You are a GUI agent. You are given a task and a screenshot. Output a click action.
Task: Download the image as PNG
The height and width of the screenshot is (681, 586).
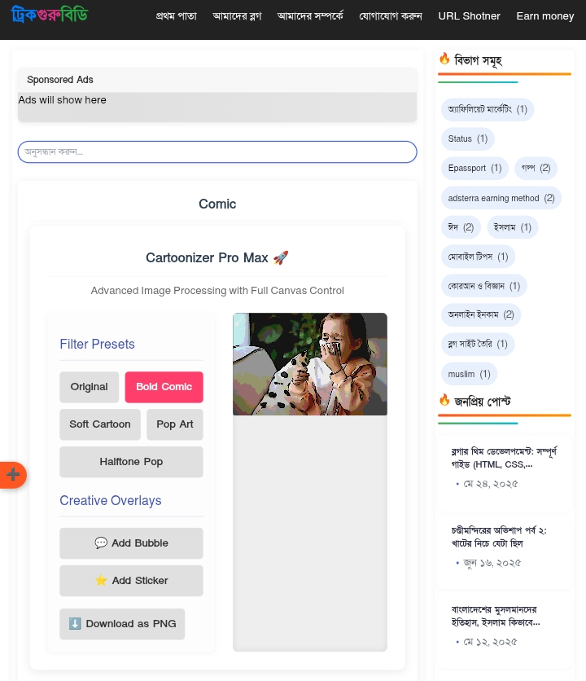coord(122,624)
